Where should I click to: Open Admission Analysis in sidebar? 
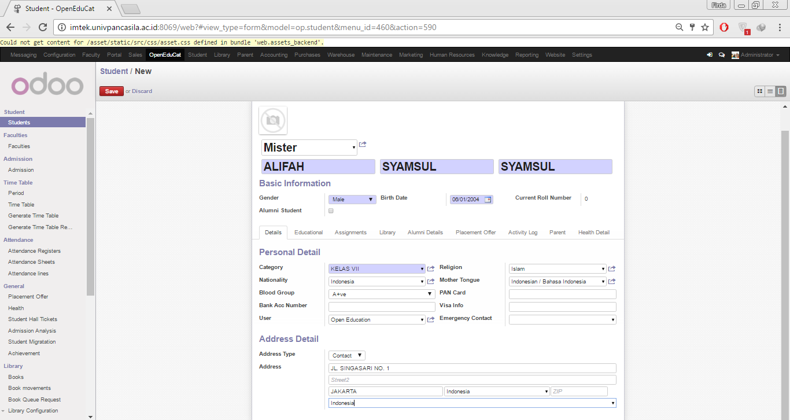point(32,331)
